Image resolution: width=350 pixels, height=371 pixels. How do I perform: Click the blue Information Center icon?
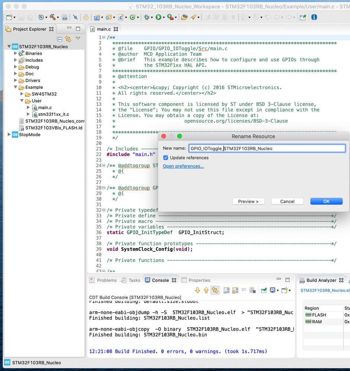click(x=314, y=17)
